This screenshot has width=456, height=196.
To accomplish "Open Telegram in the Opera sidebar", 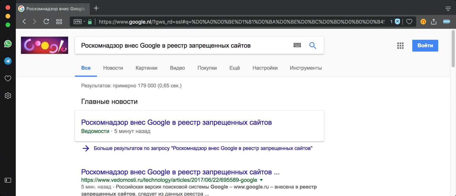I will click(8, 61).
